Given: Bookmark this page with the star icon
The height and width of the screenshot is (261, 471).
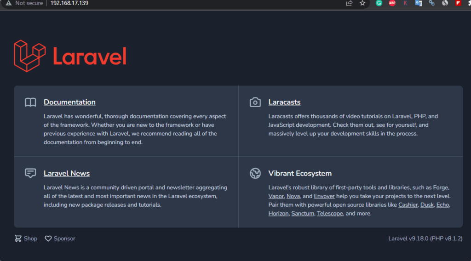Looking at the screenshot, I should coord(362,3).
